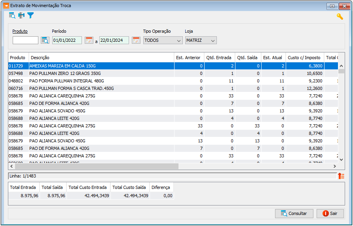Click the Sair button

click(330, 213)
